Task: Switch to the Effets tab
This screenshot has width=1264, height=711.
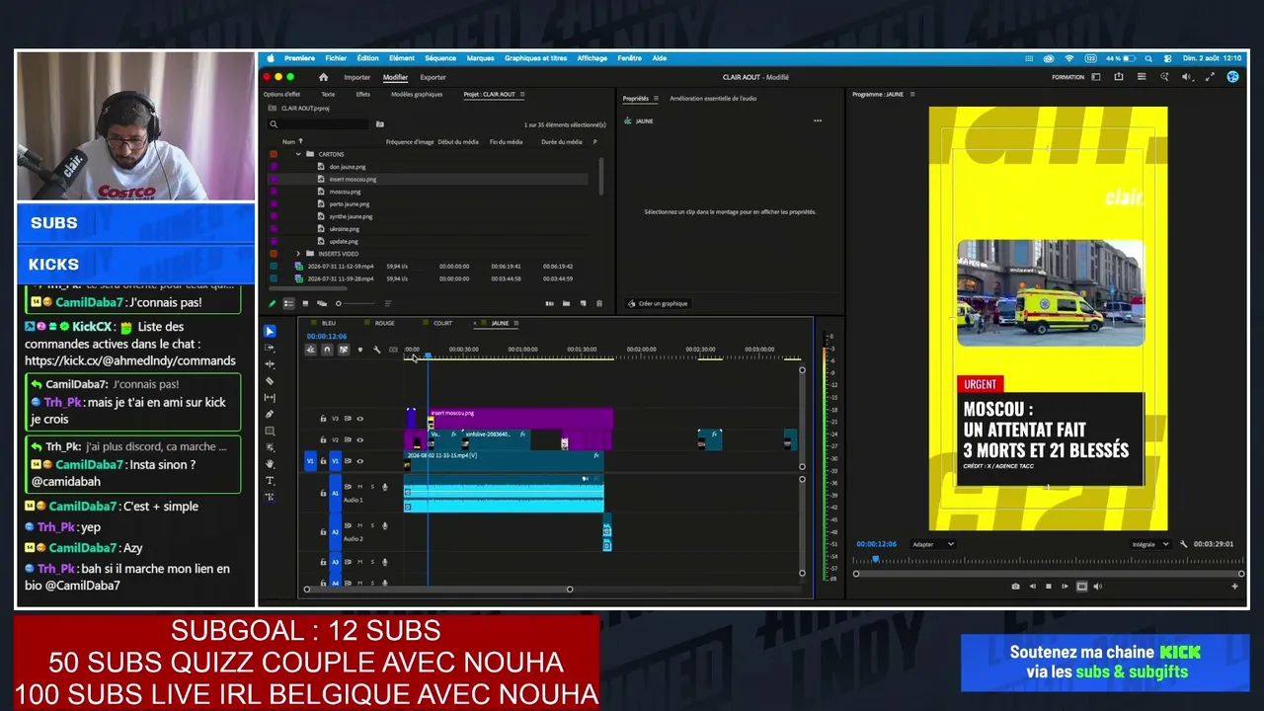Action: 362,95
